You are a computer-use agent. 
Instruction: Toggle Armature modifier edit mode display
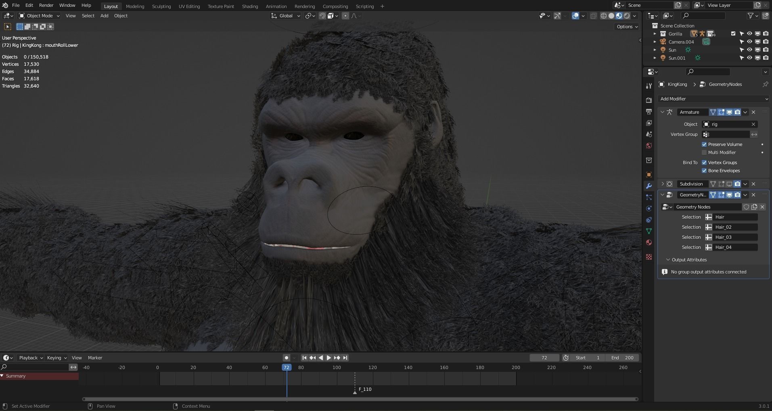721,112
